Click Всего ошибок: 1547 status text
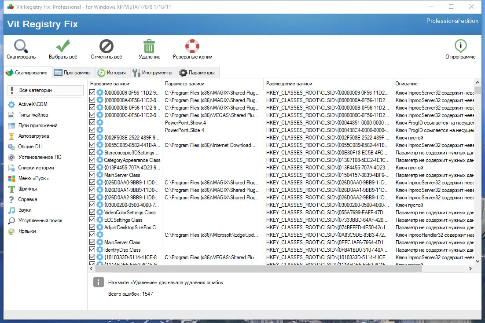The image size is (485, 323). click(131, 294)
